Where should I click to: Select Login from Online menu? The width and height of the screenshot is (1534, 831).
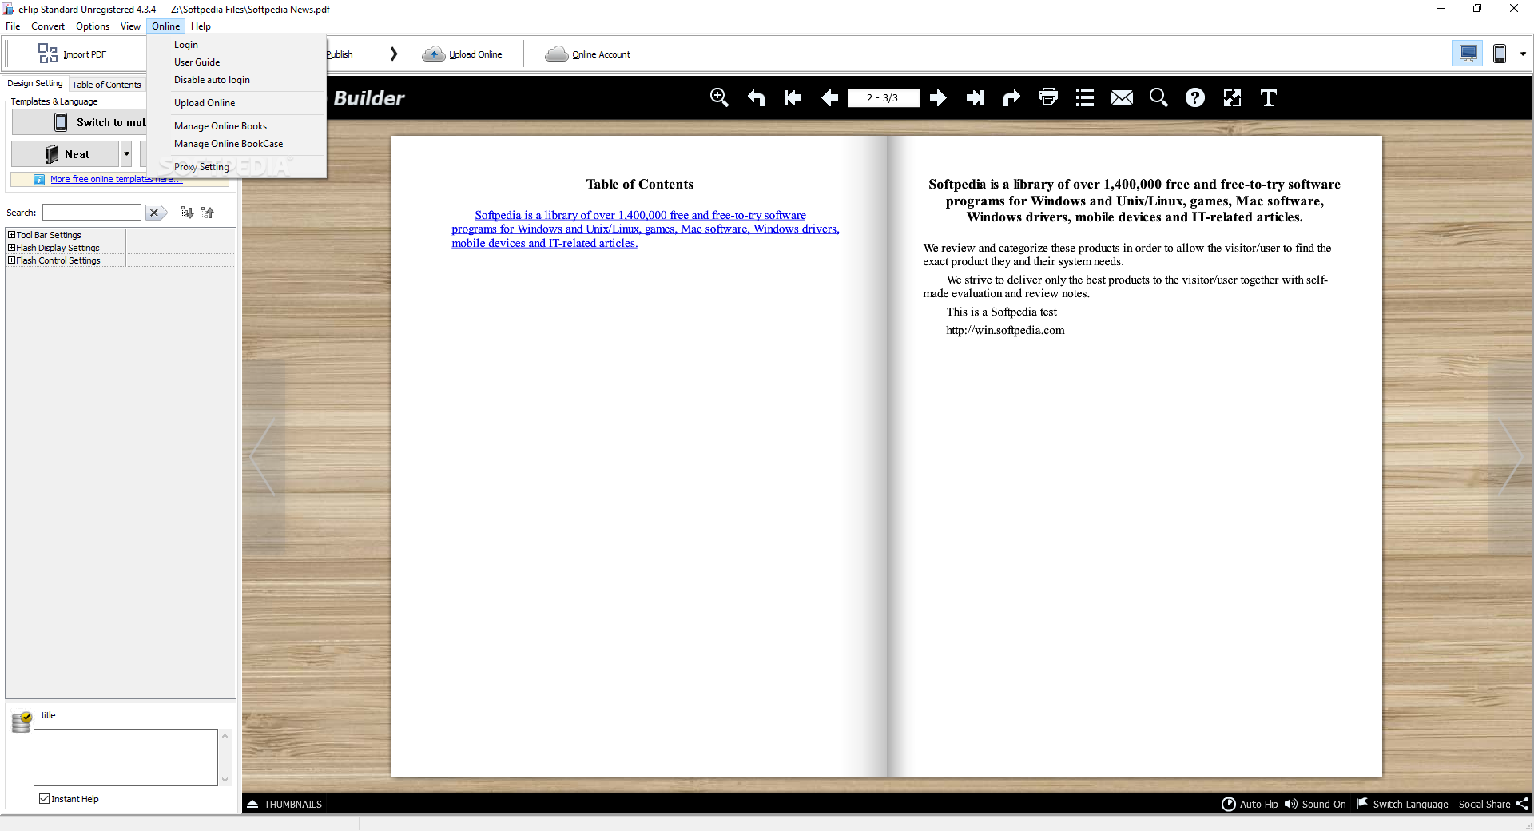tap(236, 45)
